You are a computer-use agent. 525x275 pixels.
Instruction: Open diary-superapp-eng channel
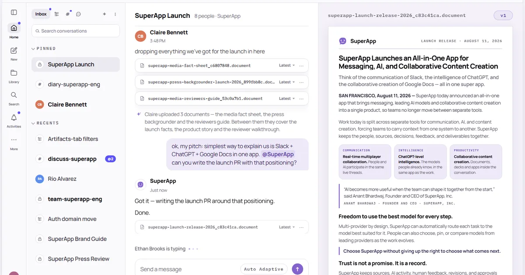coord(76,84)
